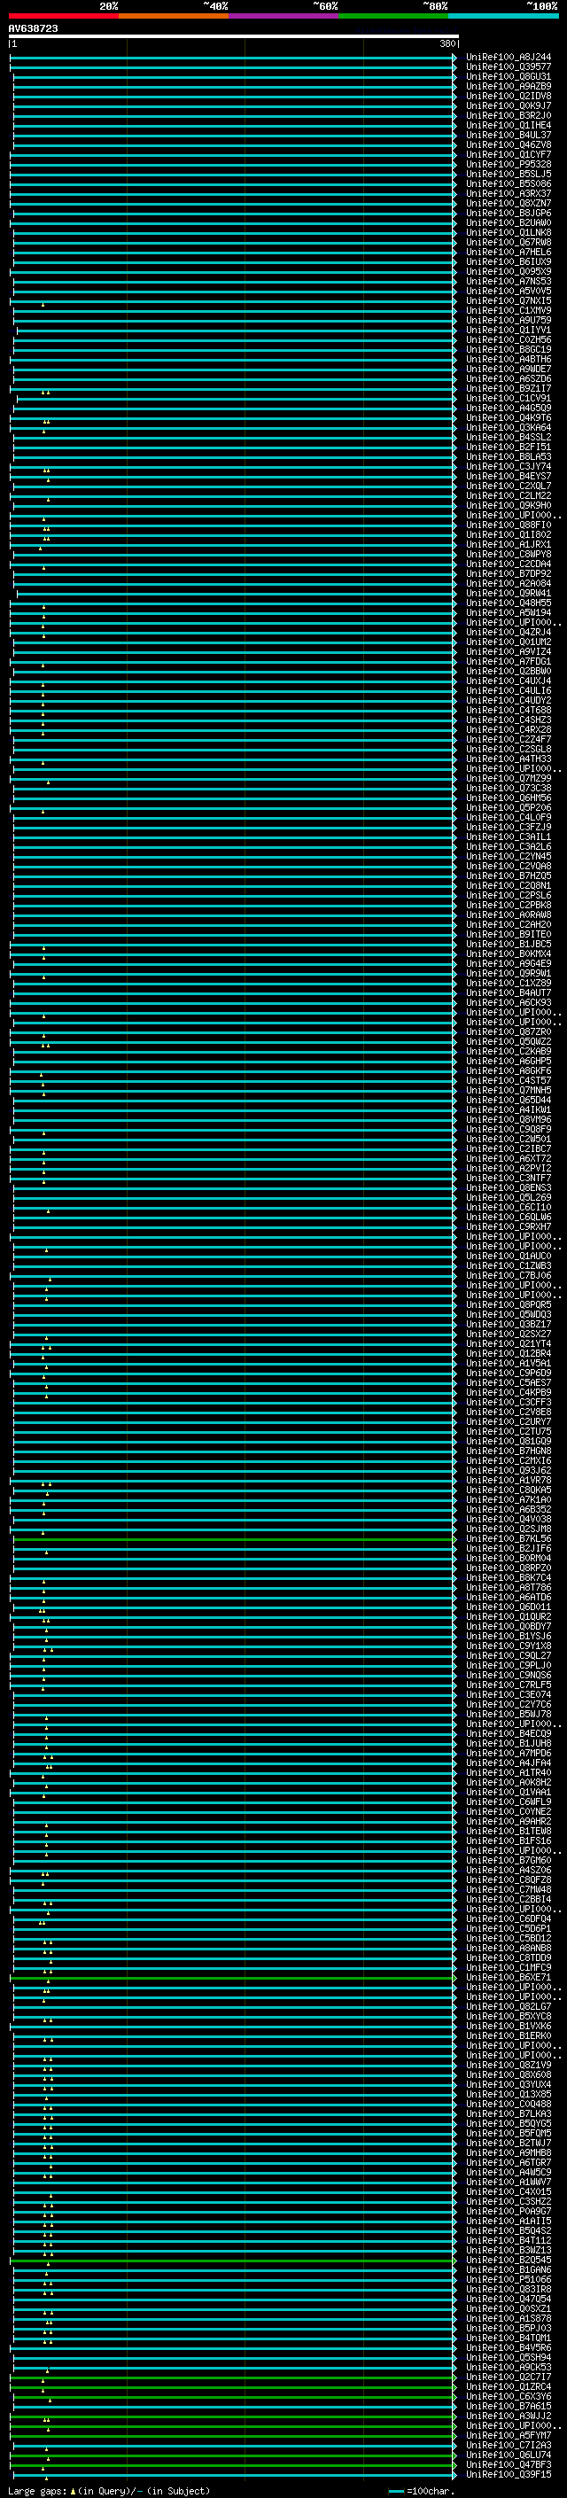567x2498 pixels.
Task: Select label UniRef100_P0A9G7
Action: pos(509,2211)
